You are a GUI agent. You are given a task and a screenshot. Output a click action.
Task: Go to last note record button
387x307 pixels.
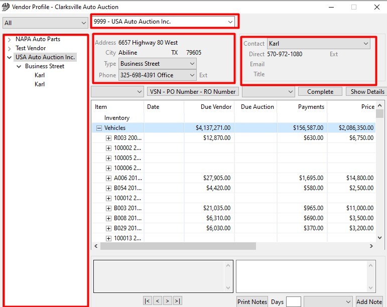tap(178, 301)
